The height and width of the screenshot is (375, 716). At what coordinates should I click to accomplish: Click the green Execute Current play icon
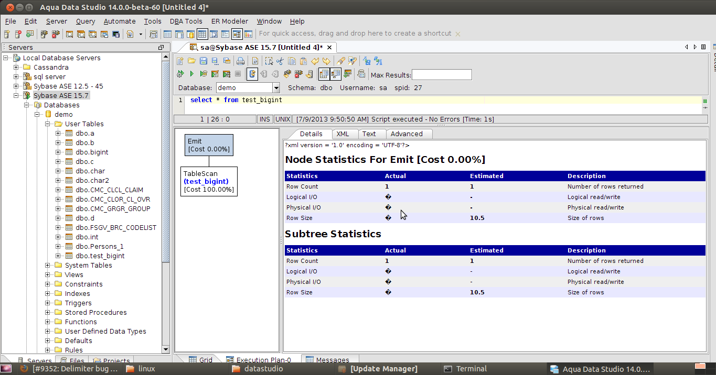[192, 74]
